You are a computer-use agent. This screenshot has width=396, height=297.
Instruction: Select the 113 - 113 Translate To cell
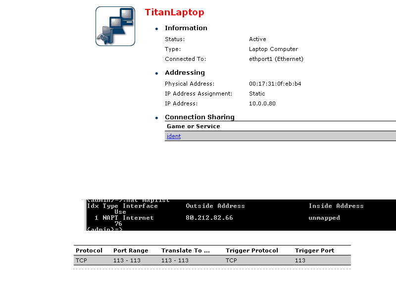(x=175, y=260)
